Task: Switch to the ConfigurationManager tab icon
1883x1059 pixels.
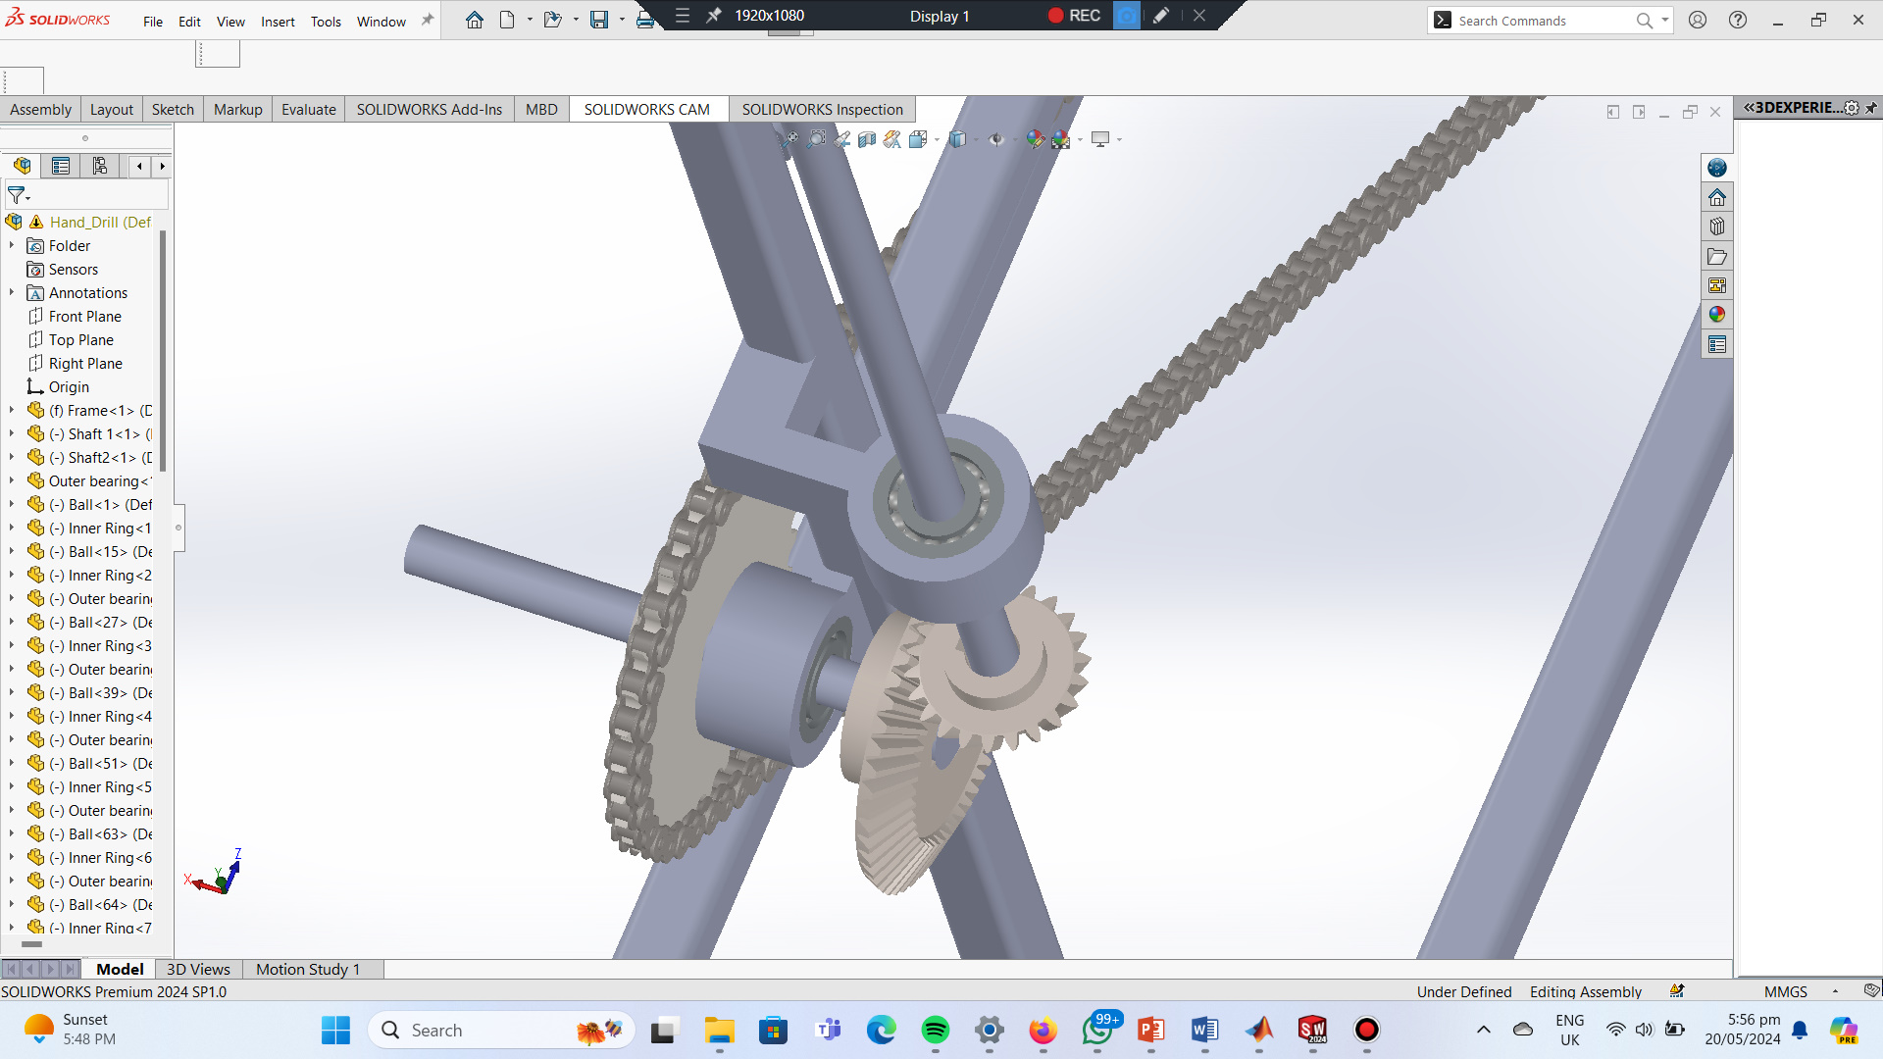Action: click(99, 166)
